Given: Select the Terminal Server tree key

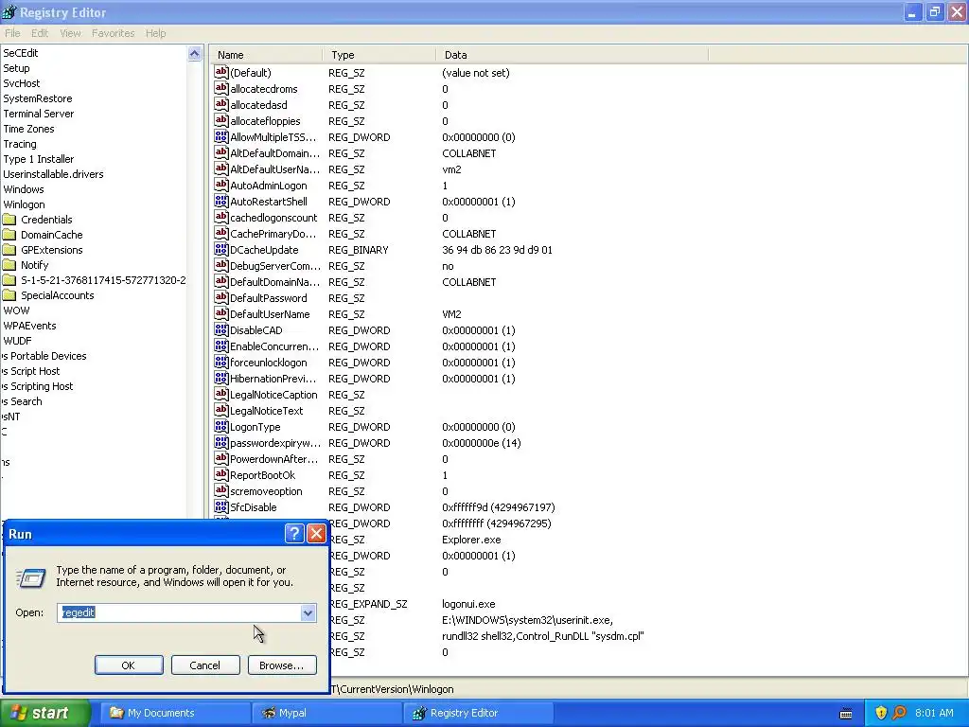Looking at the screenshot, I should click(x=38, y=114).
